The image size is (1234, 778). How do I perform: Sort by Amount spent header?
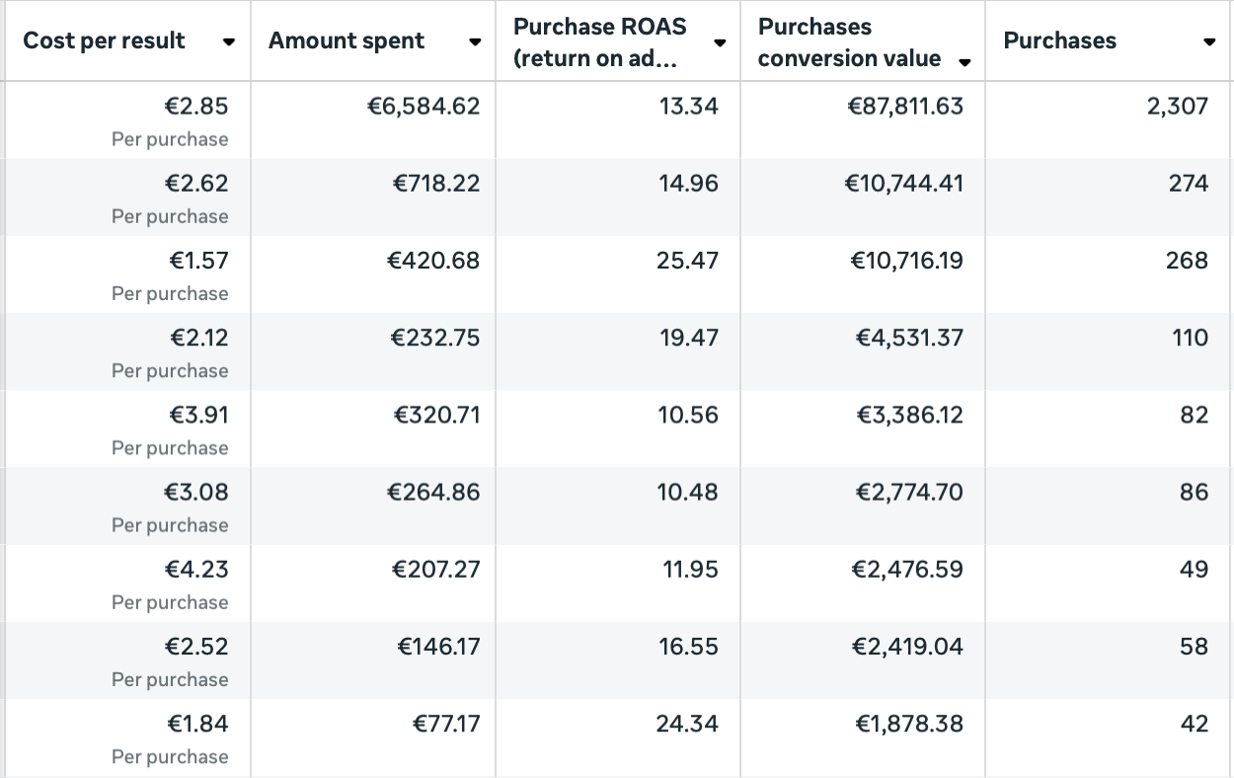point(347,40)
